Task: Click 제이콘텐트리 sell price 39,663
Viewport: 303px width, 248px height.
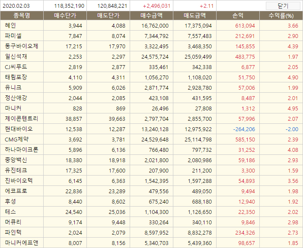Action: 117,119
